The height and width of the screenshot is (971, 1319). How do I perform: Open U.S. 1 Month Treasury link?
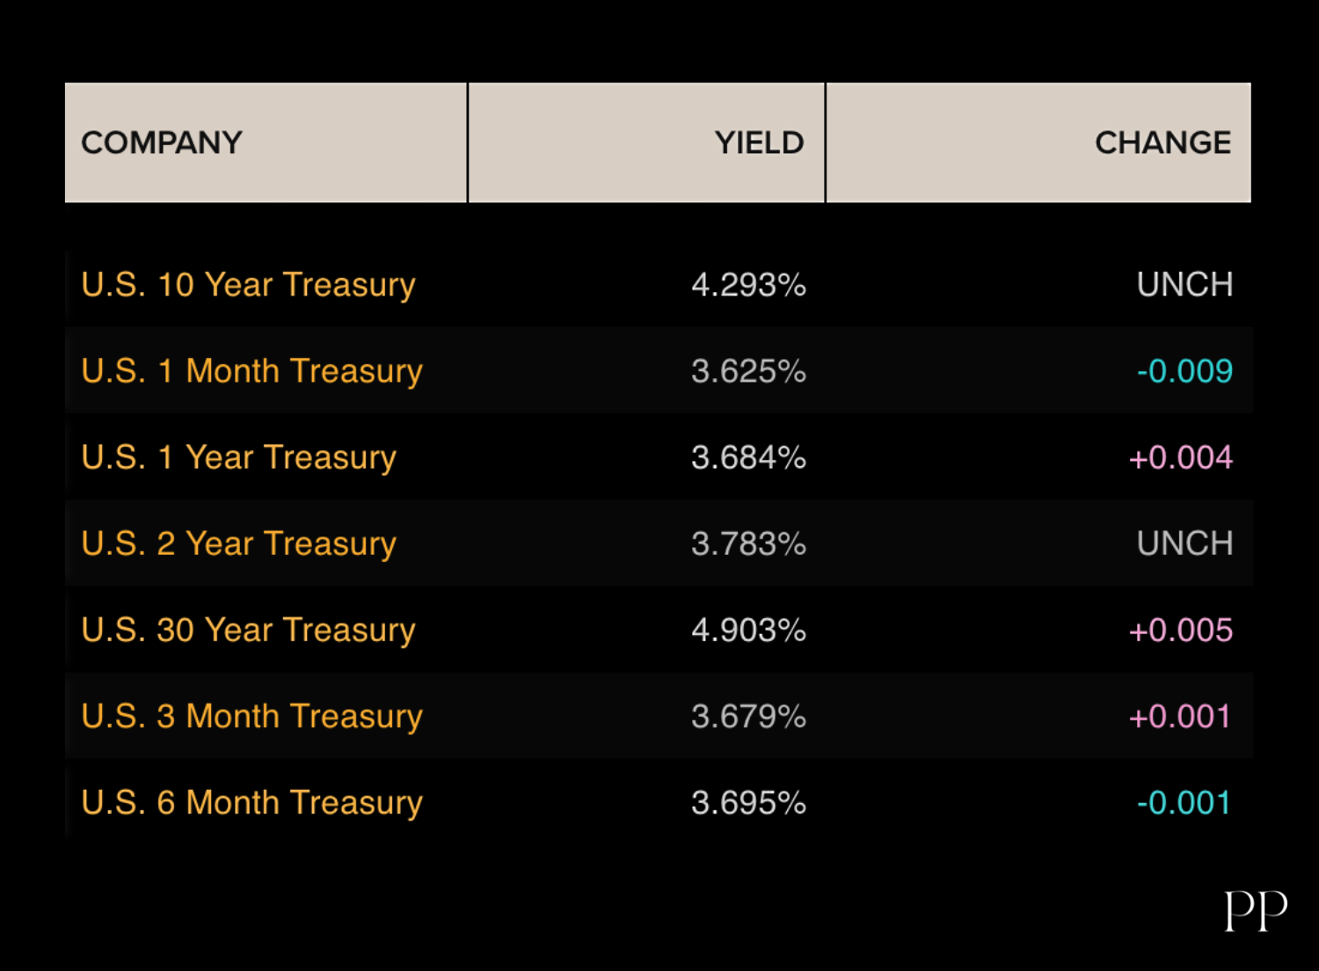coord(251,371)
